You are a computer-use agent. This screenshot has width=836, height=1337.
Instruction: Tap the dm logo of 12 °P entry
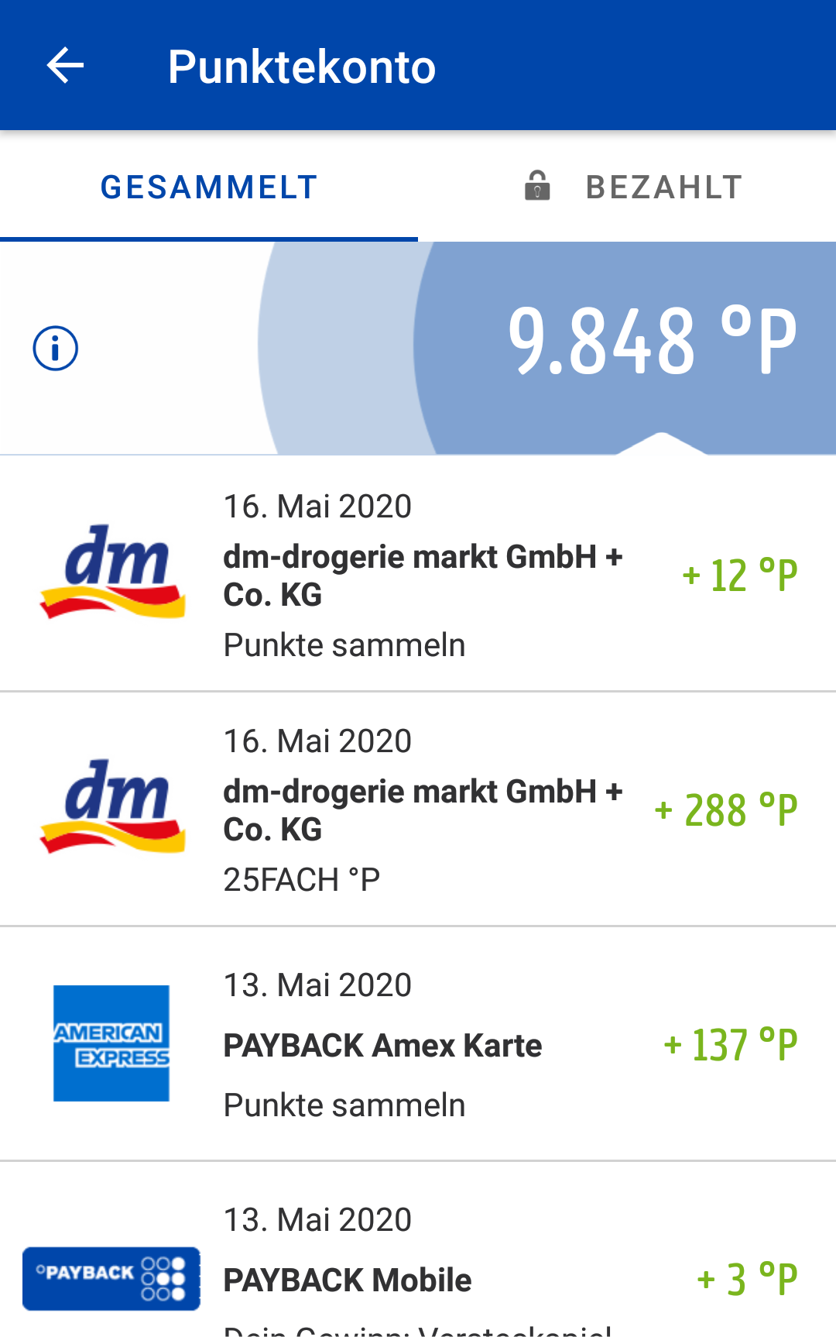(x=113, y=572)
